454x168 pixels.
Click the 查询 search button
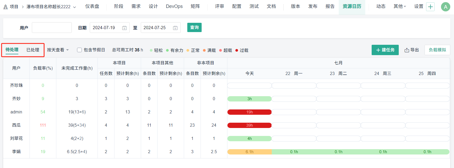pyautogui.click(x=194, y=28)
